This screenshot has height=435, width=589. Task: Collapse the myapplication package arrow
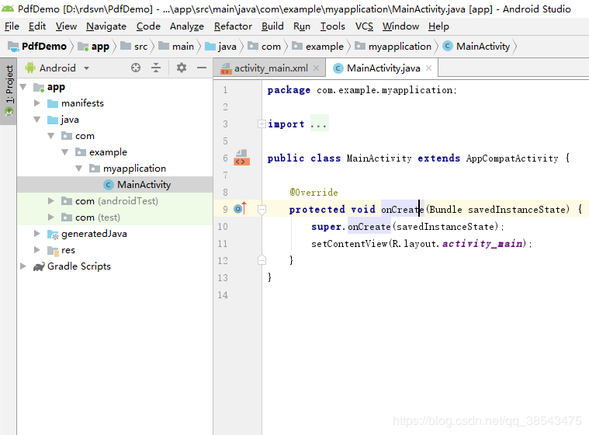click(x=79, y=169)
